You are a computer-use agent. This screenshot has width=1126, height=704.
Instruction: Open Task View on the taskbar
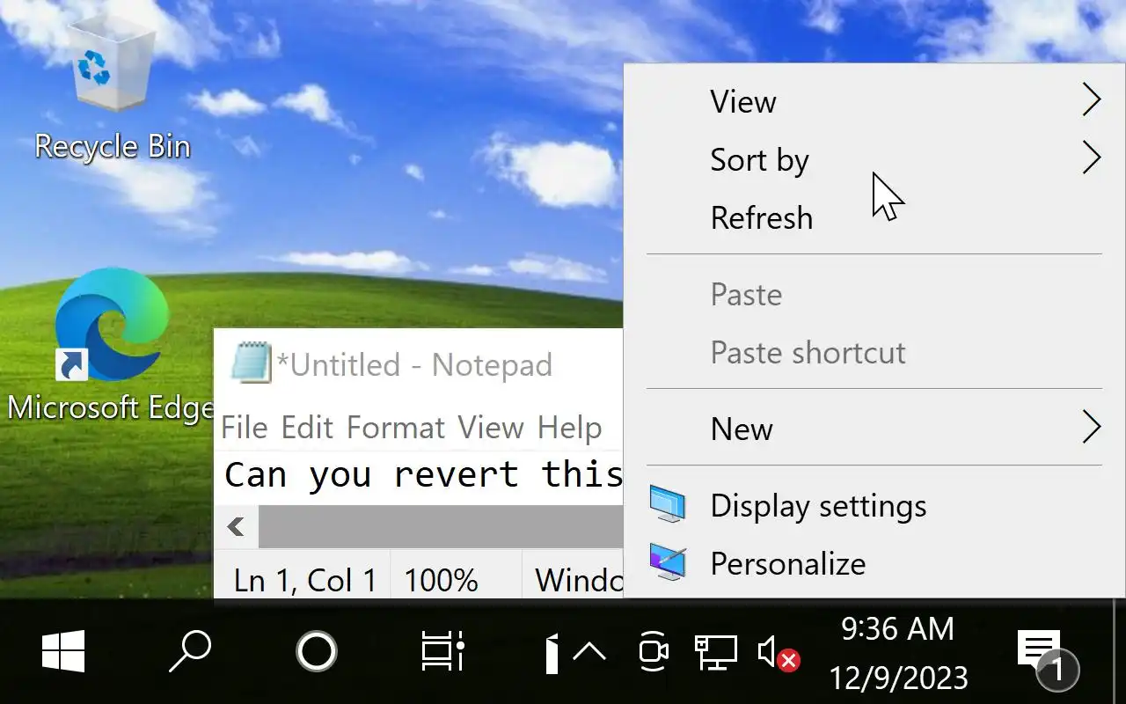coord(442,651)
